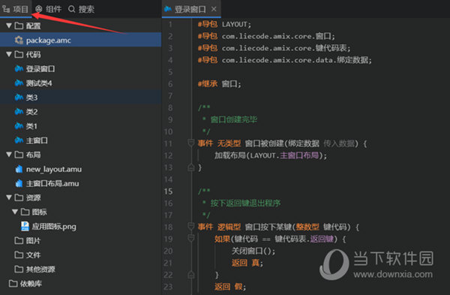Switch to the 搜索 panel tab
The height and width of the screenshot is (295, 450).
81,9
